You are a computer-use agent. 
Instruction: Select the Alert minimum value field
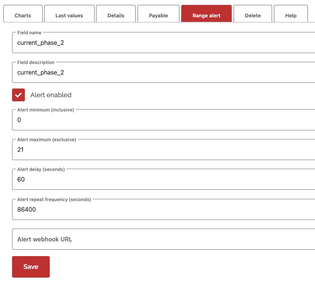[151, 120]
